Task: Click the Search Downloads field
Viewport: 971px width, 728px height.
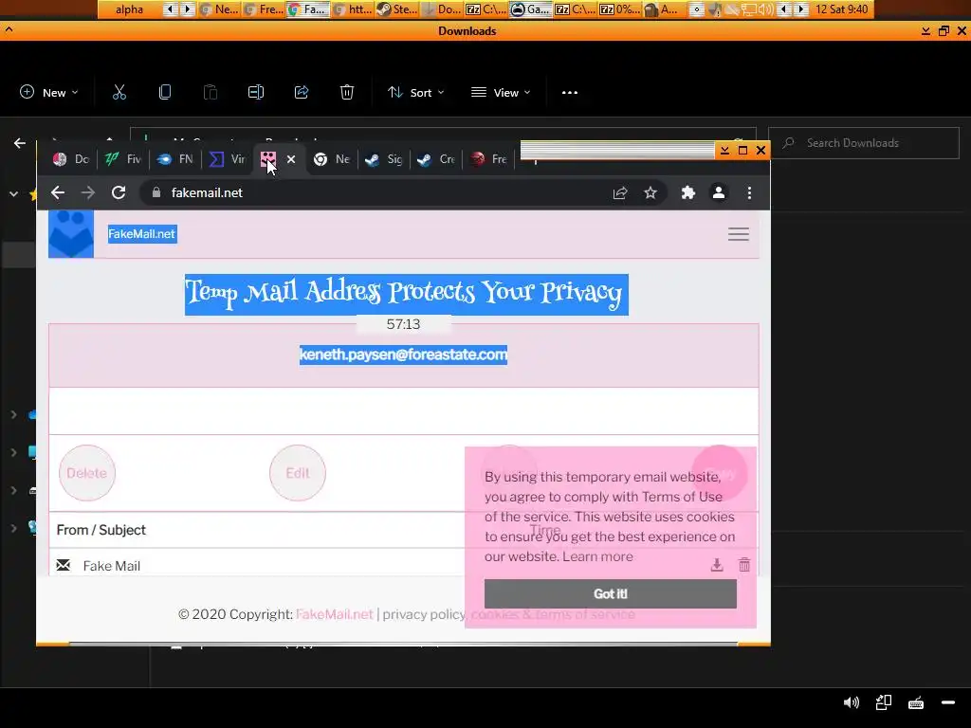Action: click(x=864, y=143)
